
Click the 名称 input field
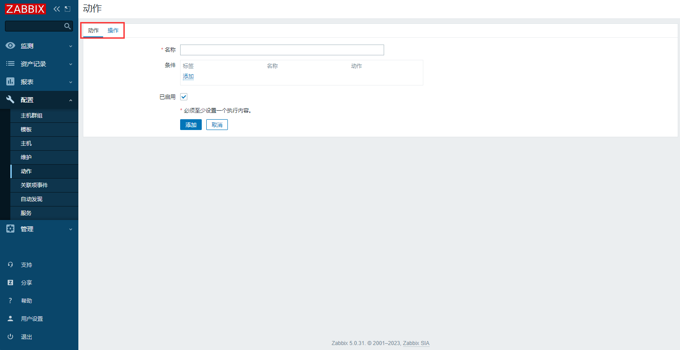click(282, 50)
